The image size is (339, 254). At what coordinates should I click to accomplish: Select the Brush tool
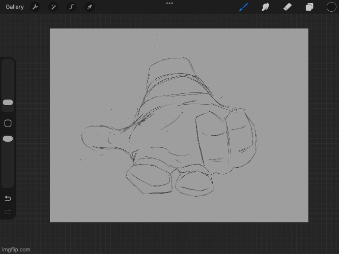click(x=243, y=7)
